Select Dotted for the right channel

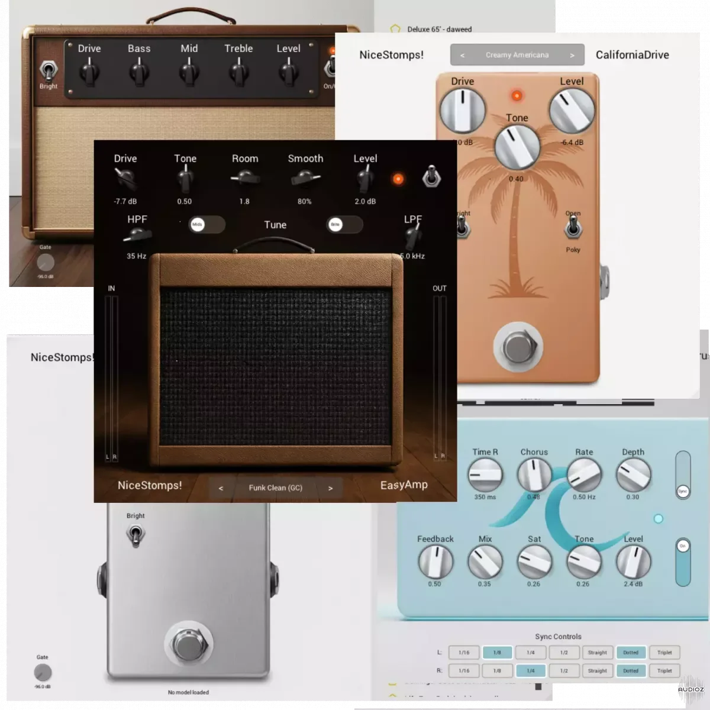[631, 671]
